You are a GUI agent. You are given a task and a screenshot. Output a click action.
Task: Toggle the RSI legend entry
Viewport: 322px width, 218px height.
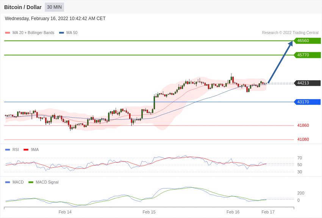(x=12, y=150)
